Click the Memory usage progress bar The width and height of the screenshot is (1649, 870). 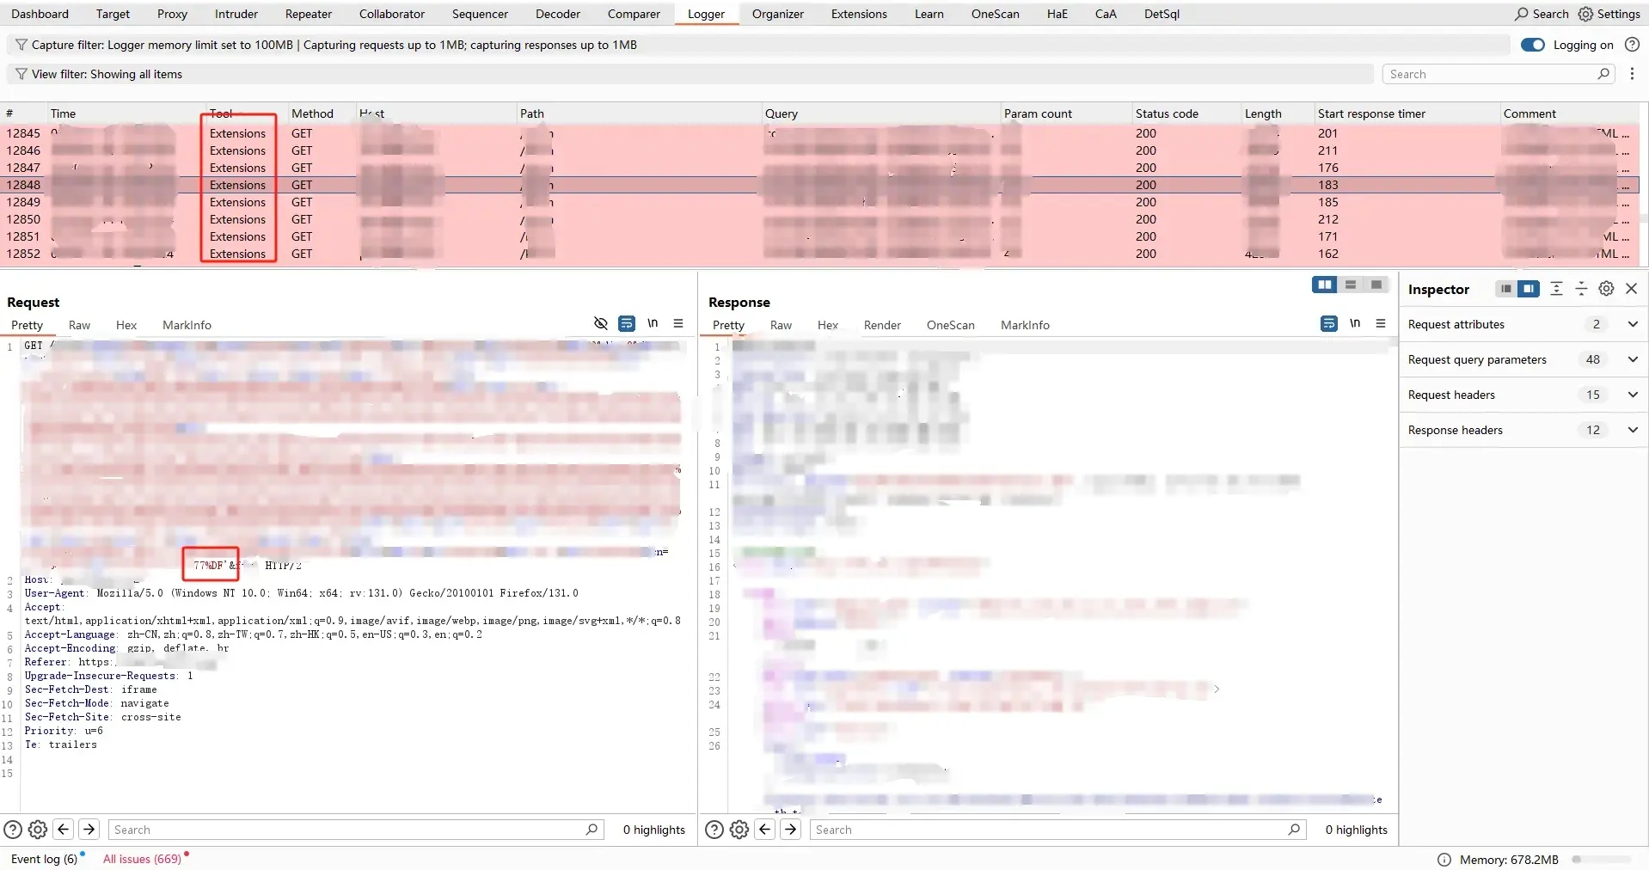(1601, 860)
